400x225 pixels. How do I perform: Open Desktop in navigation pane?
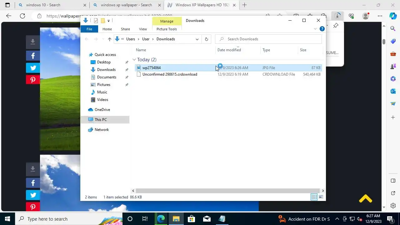104,62
